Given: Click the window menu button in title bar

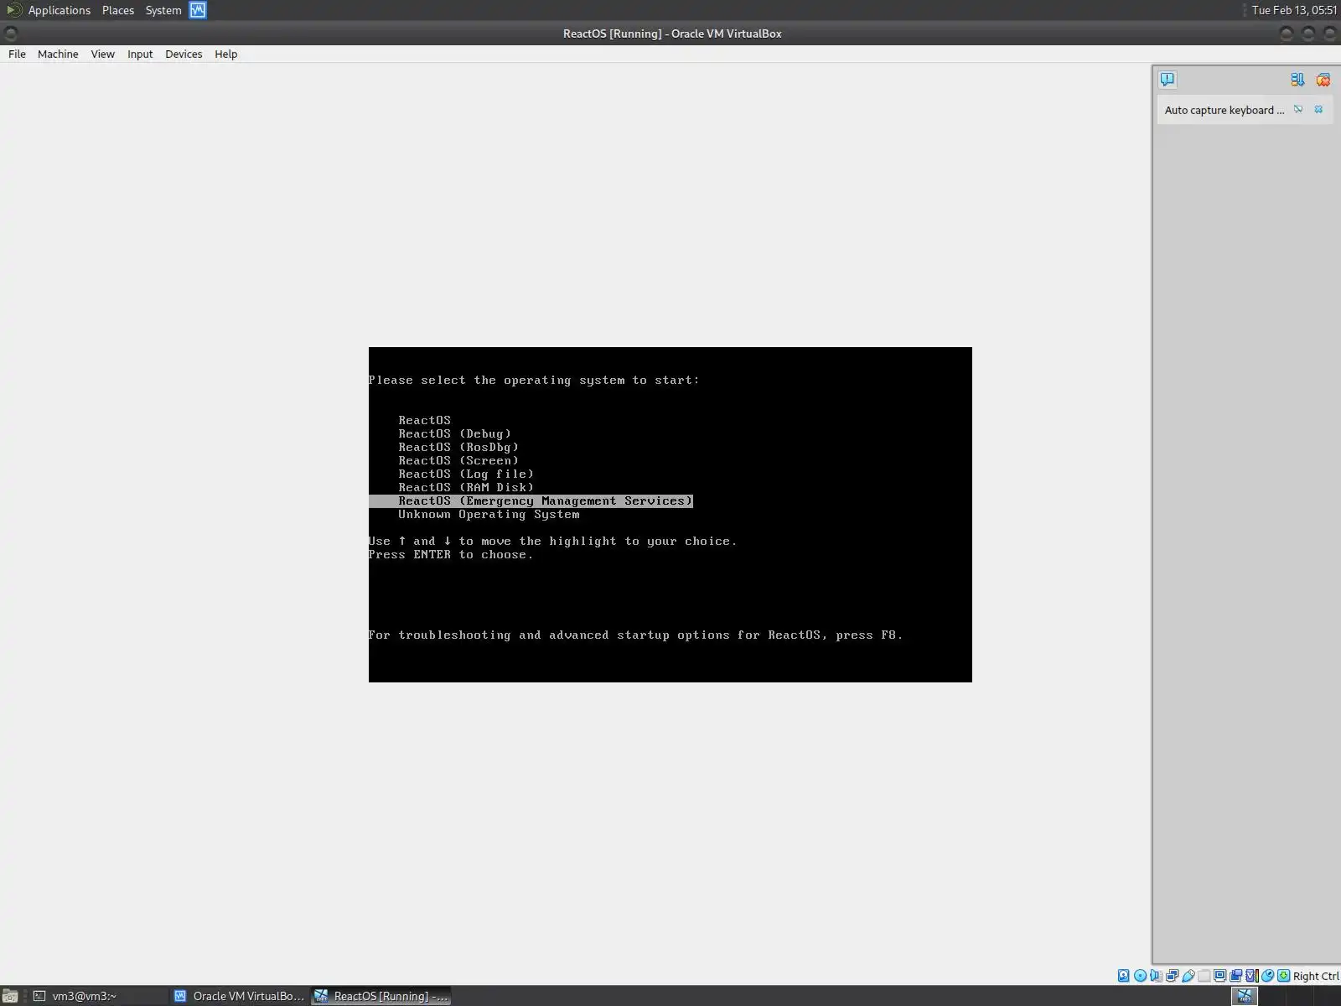Looking at the screenshot, I should point(11,34).
